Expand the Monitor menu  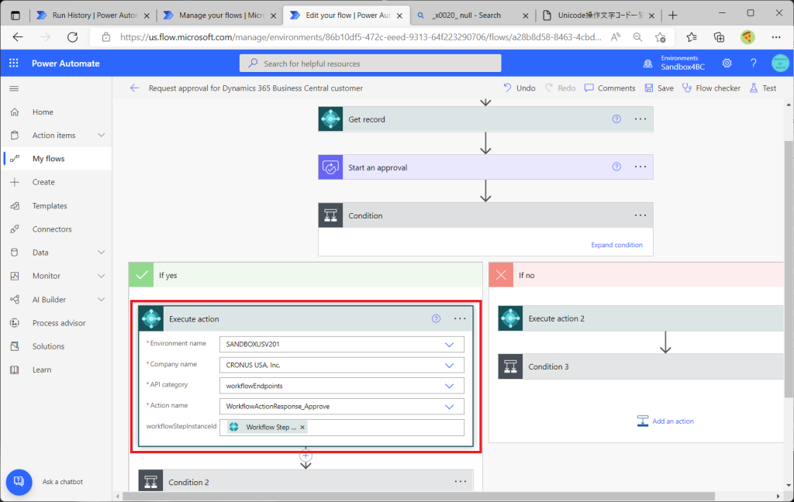[102, 276]
